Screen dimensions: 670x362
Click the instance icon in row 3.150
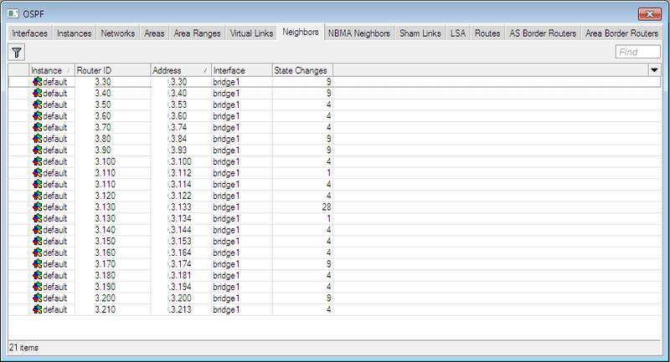(x=38, y=242)
